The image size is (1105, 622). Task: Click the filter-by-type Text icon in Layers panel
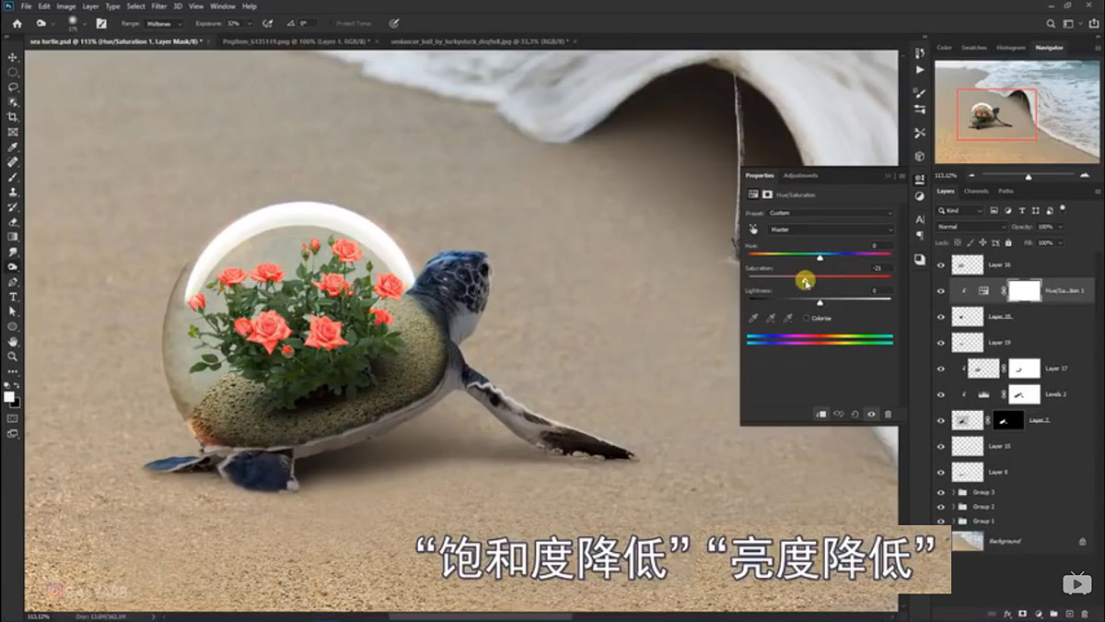coord(1022,210)
